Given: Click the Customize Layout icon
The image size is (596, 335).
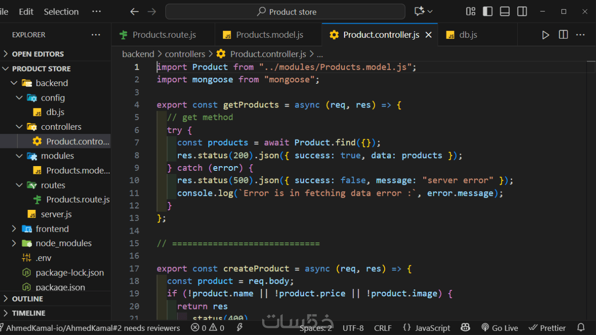Looking at the screenshot, I should coord(471,12).
